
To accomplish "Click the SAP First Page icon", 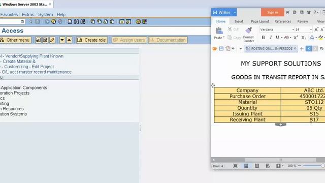I will click(92, 21).
